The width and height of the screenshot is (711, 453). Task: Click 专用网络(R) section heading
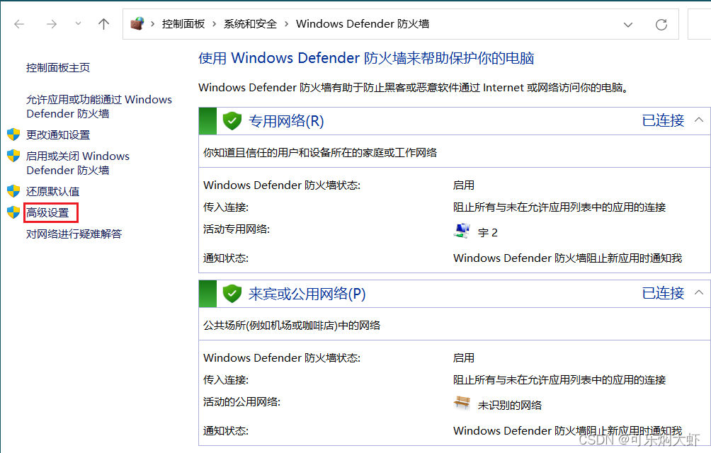pyautogui.click(x=286, y=121)
